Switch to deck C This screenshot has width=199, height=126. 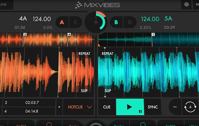75,22
